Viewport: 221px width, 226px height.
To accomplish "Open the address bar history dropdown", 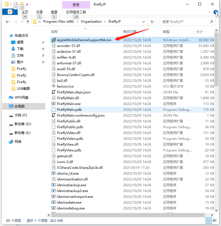I will click(x=143, y=22).
